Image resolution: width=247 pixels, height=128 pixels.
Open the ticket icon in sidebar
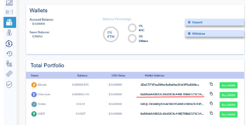9,74
